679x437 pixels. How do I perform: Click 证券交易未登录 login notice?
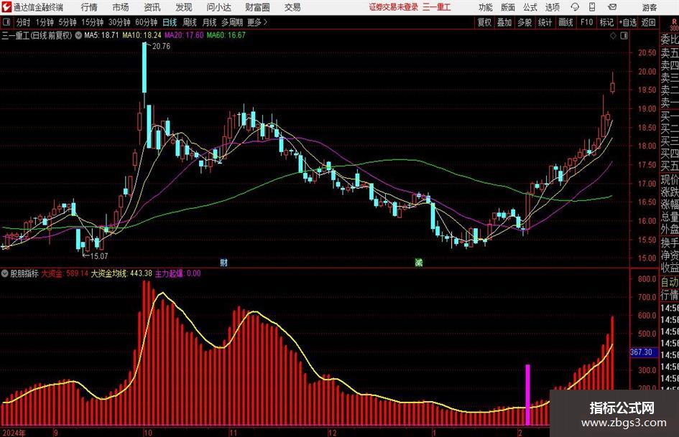pos(394,7)
